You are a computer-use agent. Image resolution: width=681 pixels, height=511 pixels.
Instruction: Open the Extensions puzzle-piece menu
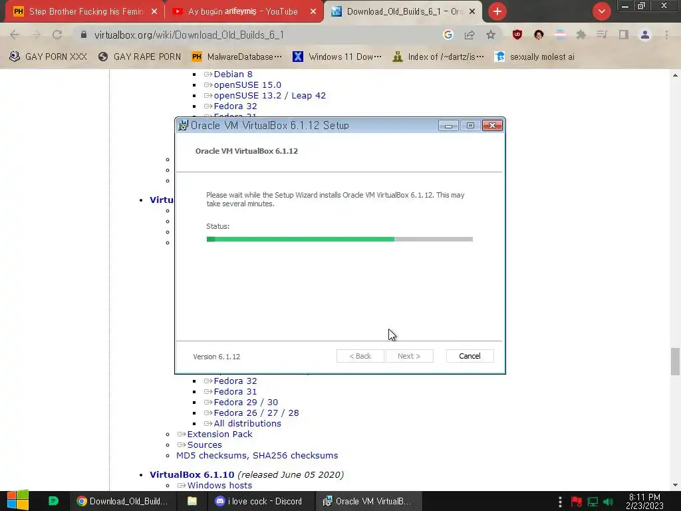tap(581, 35)
